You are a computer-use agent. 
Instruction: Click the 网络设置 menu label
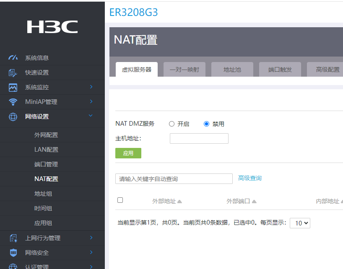(x=37, y=116)
